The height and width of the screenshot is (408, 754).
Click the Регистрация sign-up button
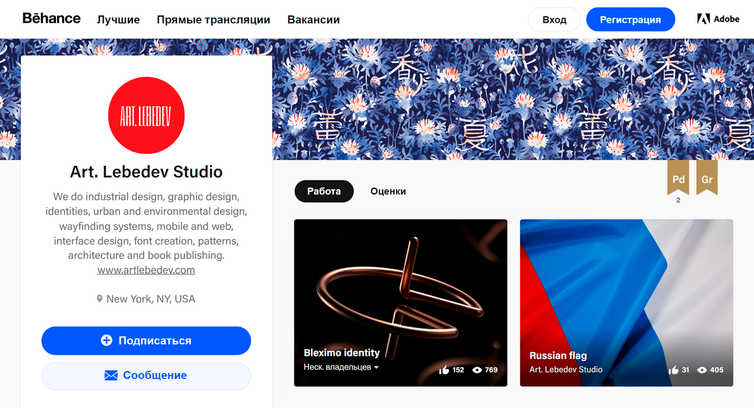[x=630, y=19]
